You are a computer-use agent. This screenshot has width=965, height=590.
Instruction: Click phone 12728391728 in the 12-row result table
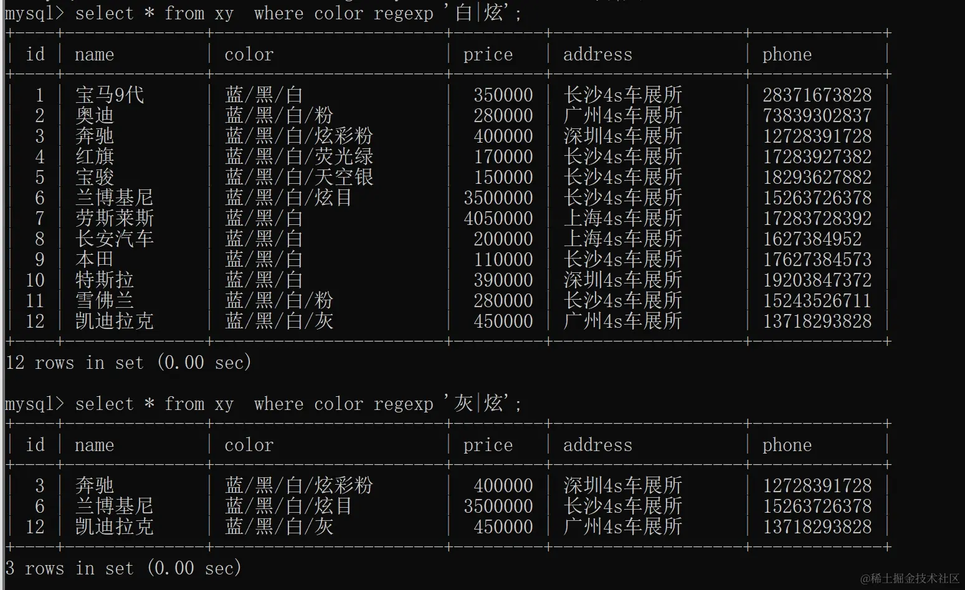[x=817, y=136]
